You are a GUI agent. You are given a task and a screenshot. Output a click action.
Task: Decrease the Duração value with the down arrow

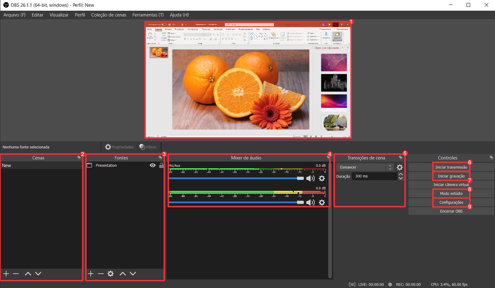tap(400, 178)
